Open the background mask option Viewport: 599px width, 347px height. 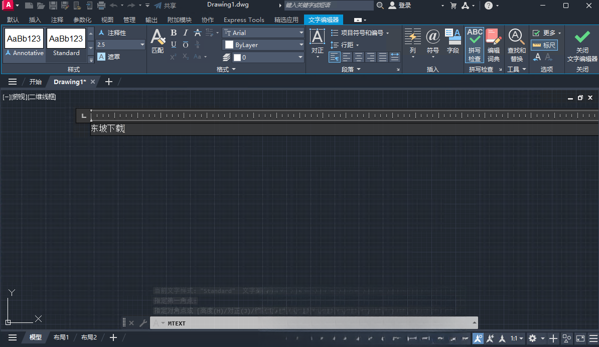pyautogui.click(x=109, y=57)
